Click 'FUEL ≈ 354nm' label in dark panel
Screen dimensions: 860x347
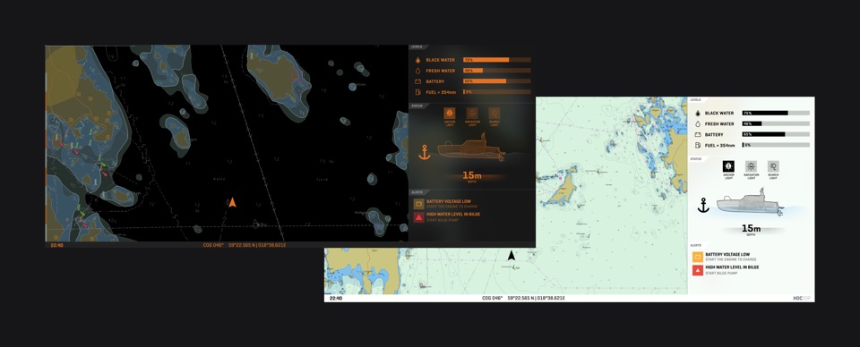(442, 92)
